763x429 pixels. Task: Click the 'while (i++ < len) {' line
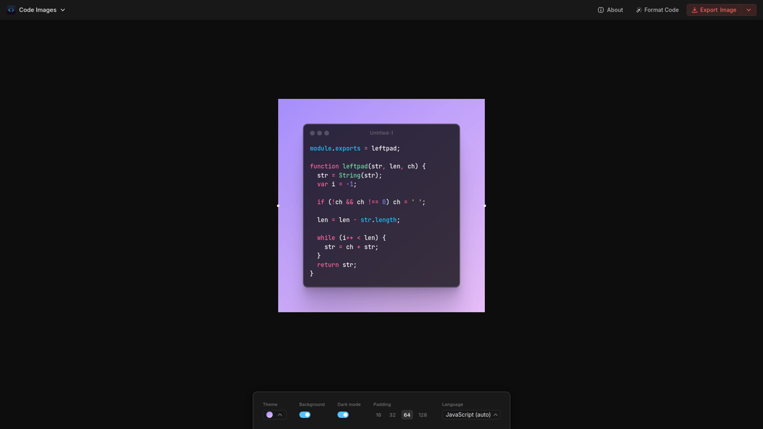351,238
